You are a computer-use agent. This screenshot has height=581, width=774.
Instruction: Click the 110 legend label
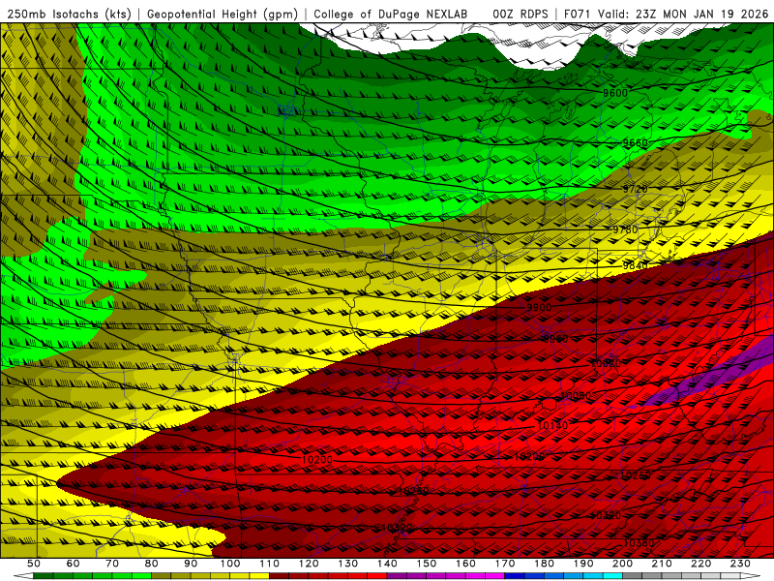[x=270, y=564]
